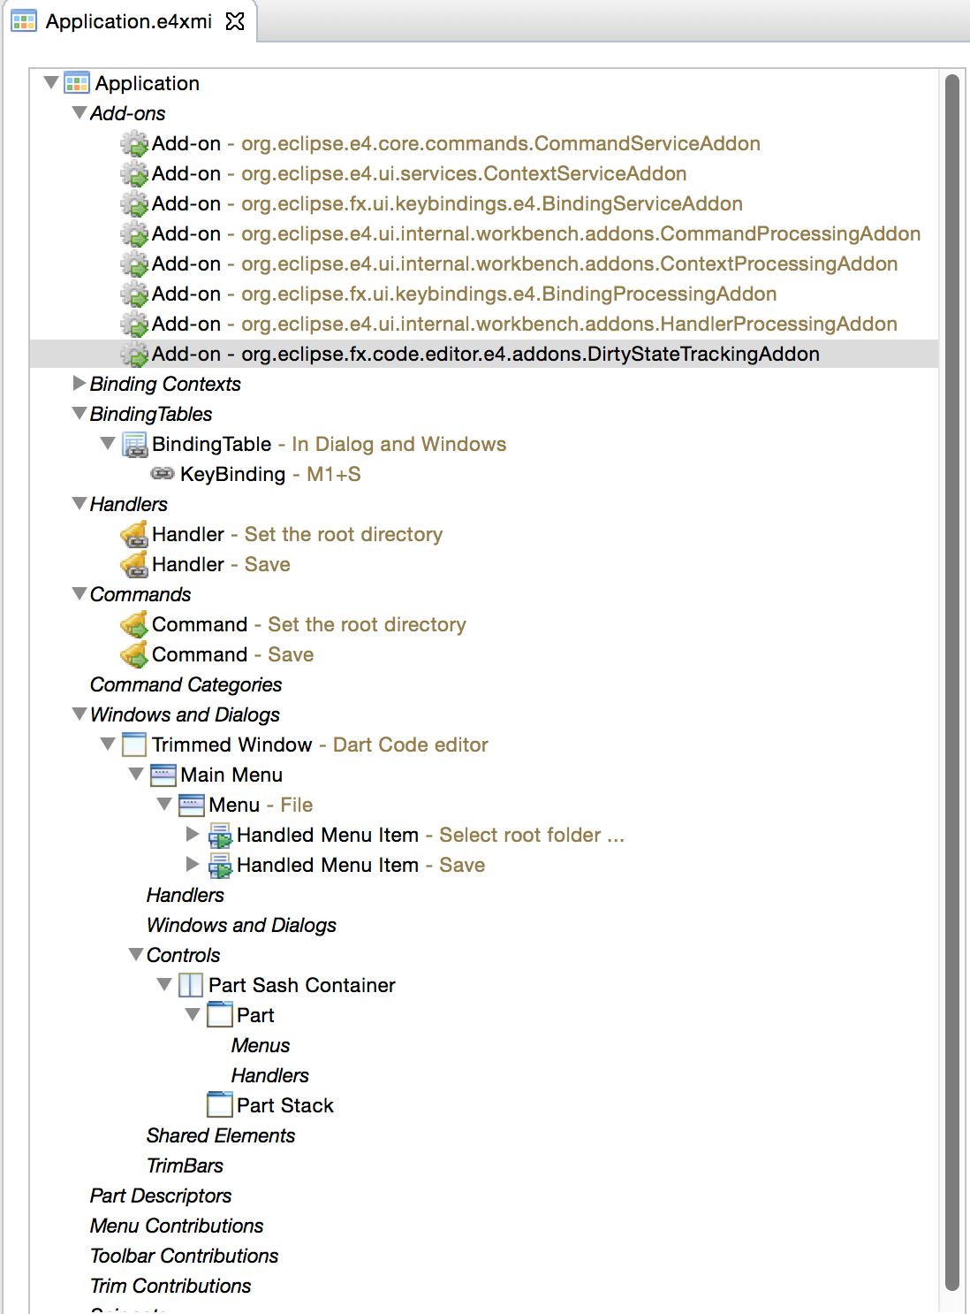Click the Part Sash Container icon
970x1314 pixels.
point(191,985)
